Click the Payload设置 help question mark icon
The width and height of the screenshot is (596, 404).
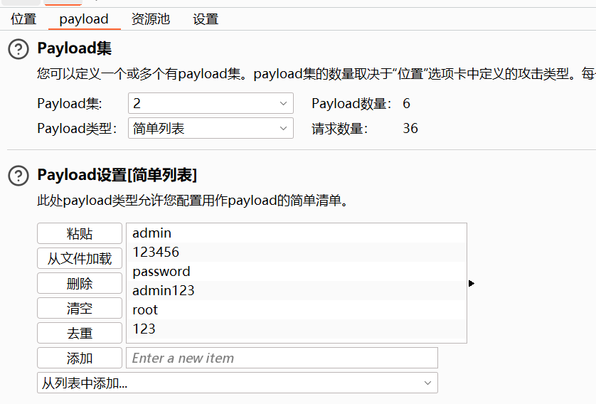coord(18,175)
